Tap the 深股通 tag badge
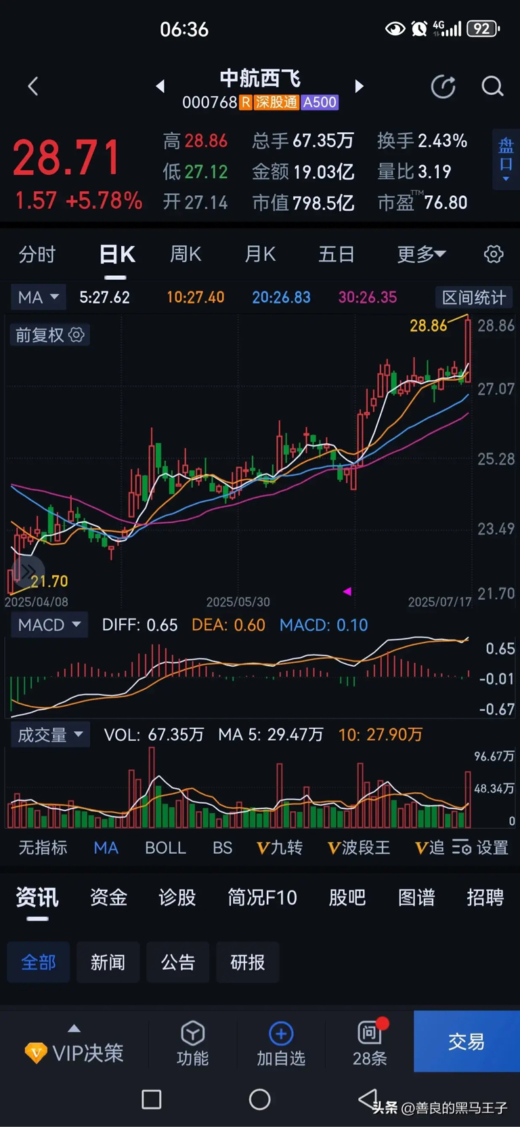 tap(276, 102)
